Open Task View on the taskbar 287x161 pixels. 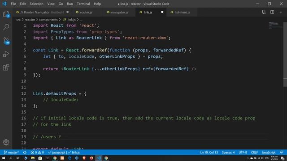(x=18, y=158)
